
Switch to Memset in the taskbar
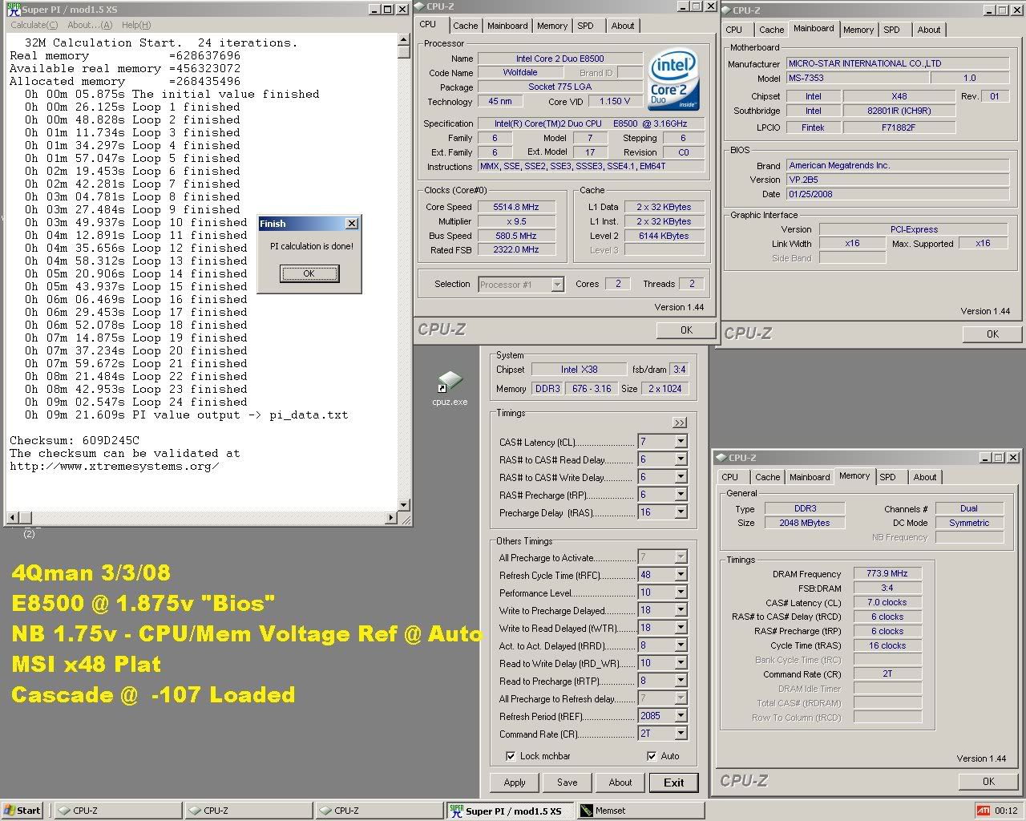tap(639, 811)
